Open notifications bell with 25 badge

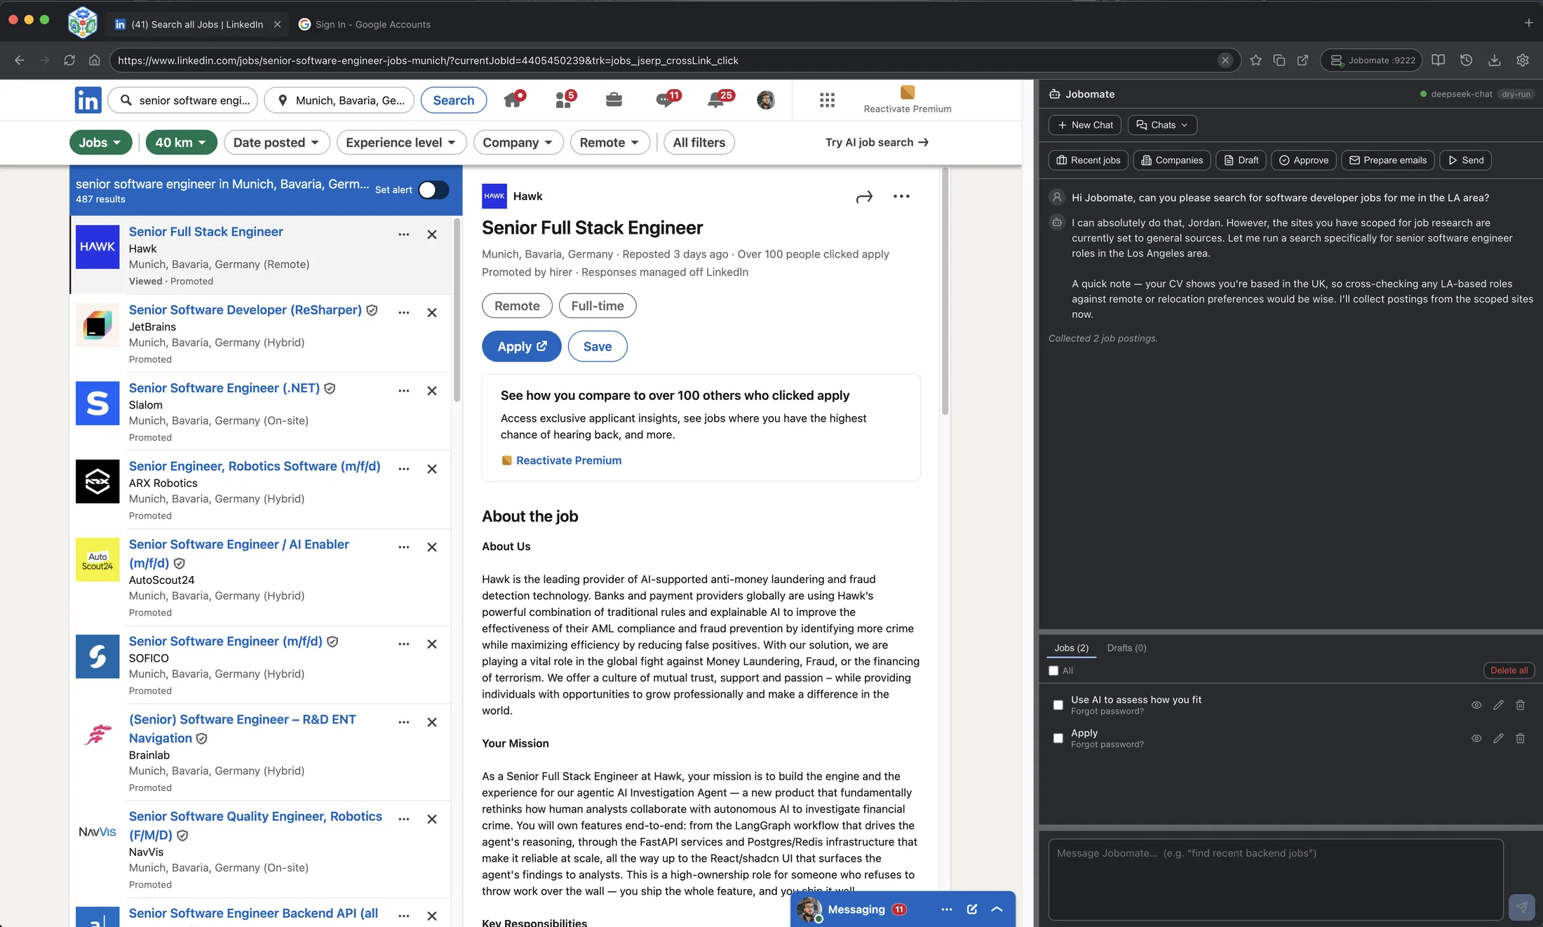718,100
